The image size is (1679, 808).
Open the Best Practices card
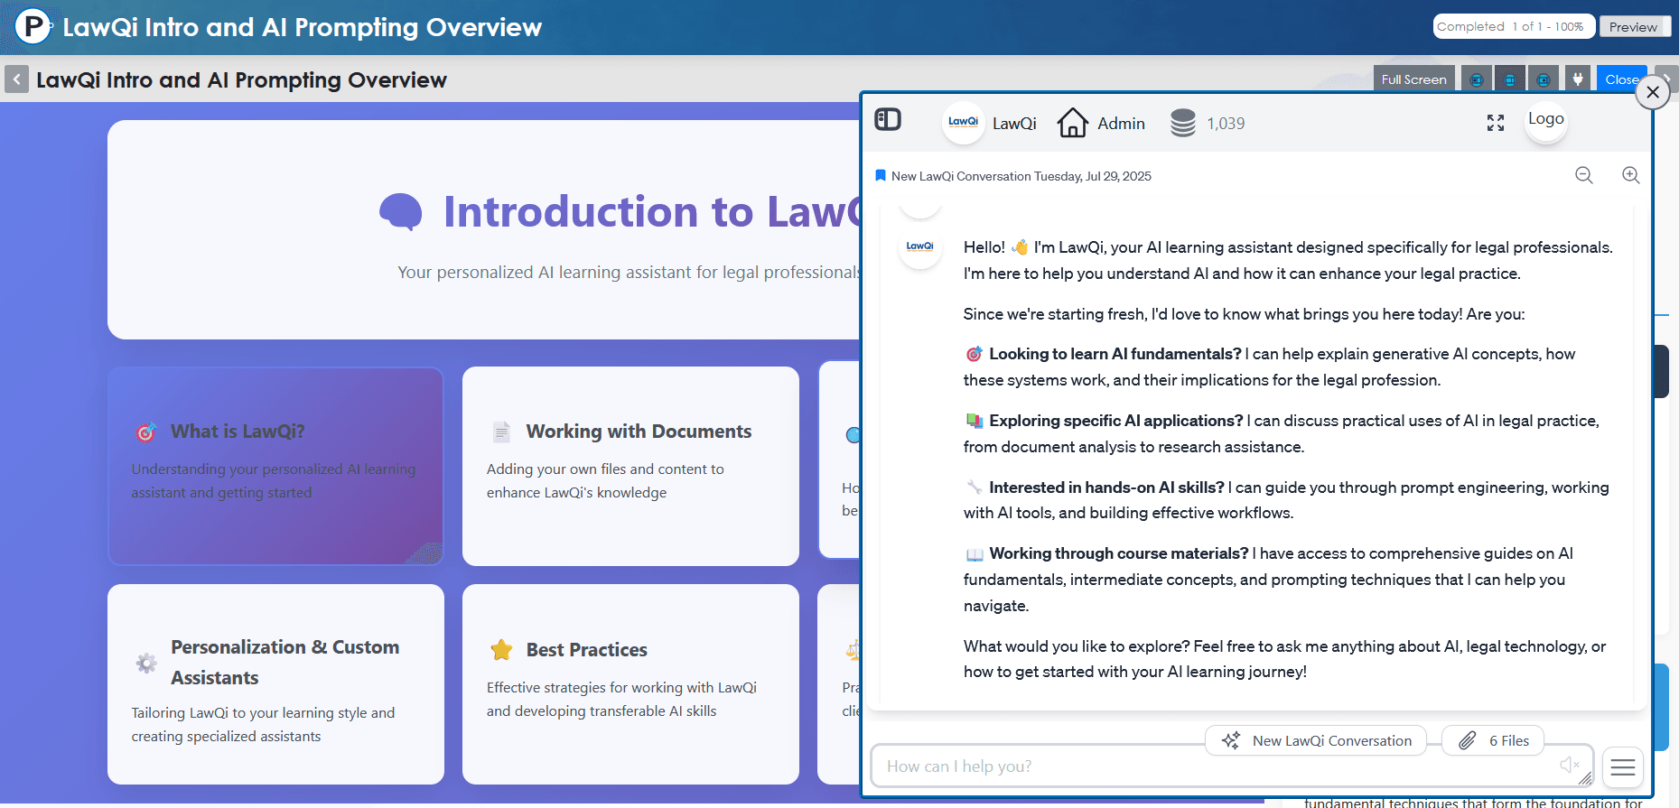pos(630,683)
